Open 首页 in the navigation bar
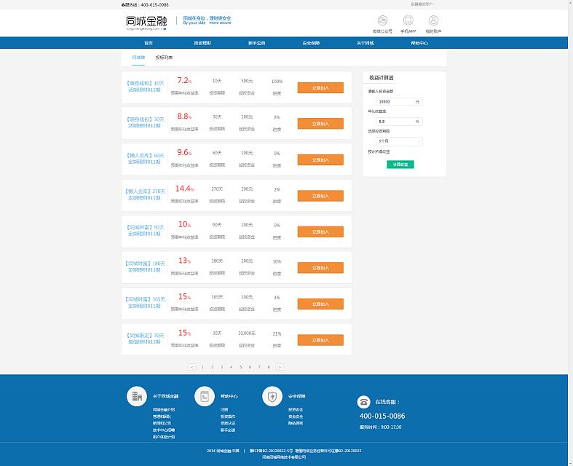Image resolution: width=573 pixels, height=466 pixels. tap(149, 43)
